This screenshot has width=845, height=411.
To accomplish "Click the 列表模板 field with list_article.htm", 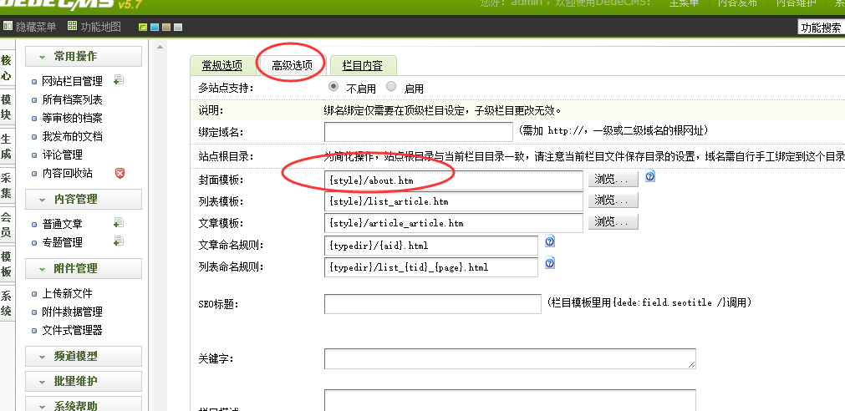I will (x=454, y=201).
